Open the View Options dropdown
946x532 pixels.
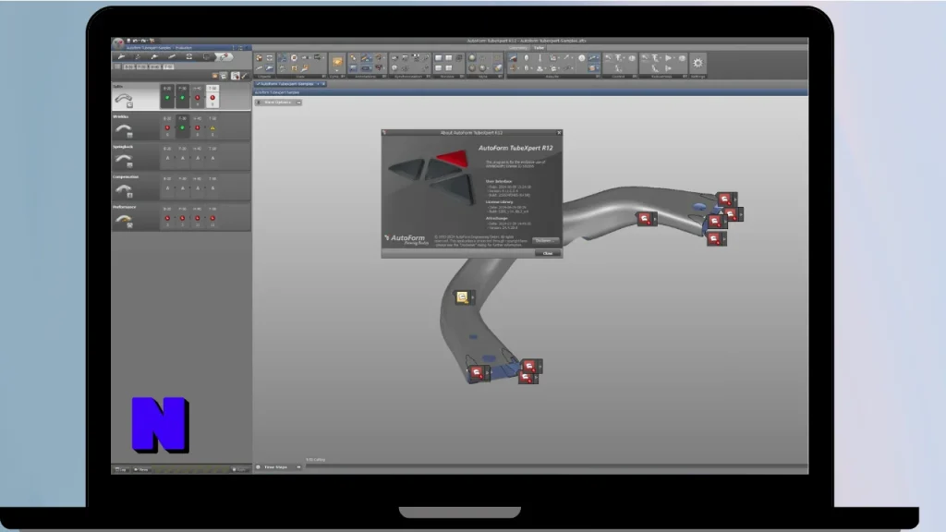pos(278,103)
